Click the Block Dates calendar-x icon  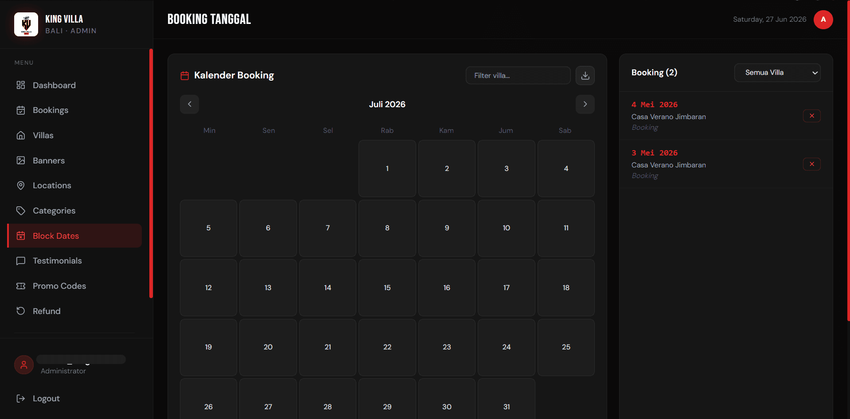point(21,236)
